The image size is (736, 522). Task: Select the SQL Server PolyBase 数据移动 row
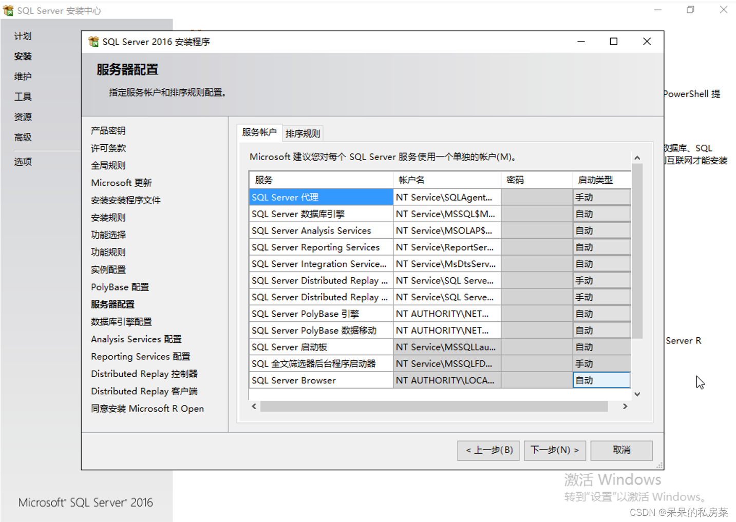pos(321,331)
